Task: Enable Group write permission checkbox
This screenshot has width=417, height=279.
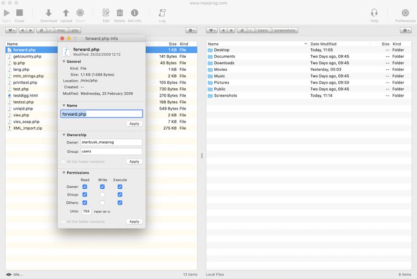Action: [x=102, y=195]
